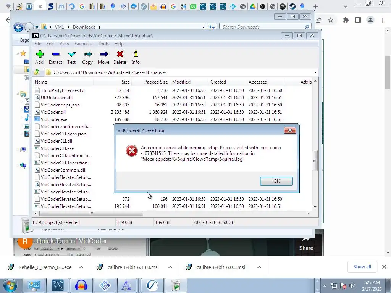
Task: Click the VidCoderCLI.exe file icon
Action: pos(37,148)
